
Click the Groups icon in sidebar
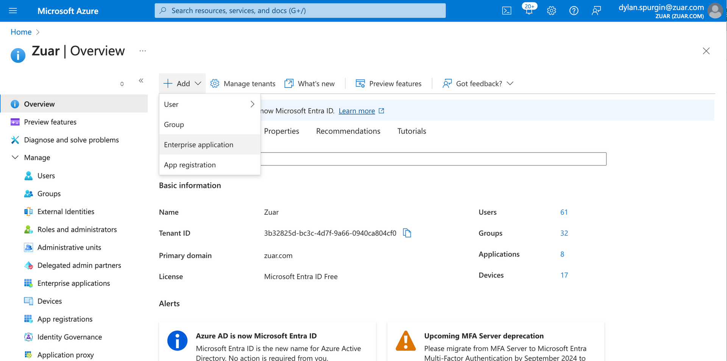28,194
